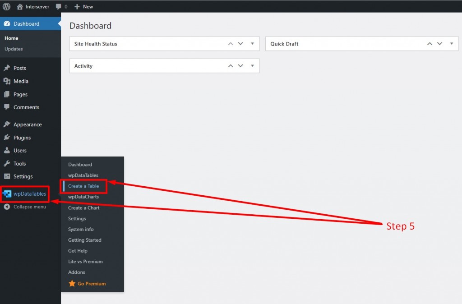Select Create a Table submenu item

point(83,186)
